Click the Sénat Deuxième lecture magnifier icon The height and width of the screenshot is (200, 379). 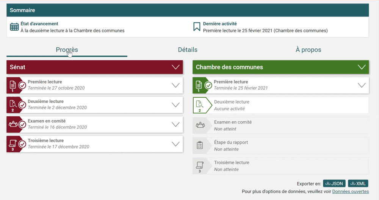point(13,105)
